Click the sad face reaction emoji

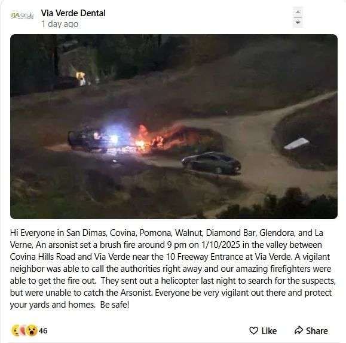click(16, 330)
